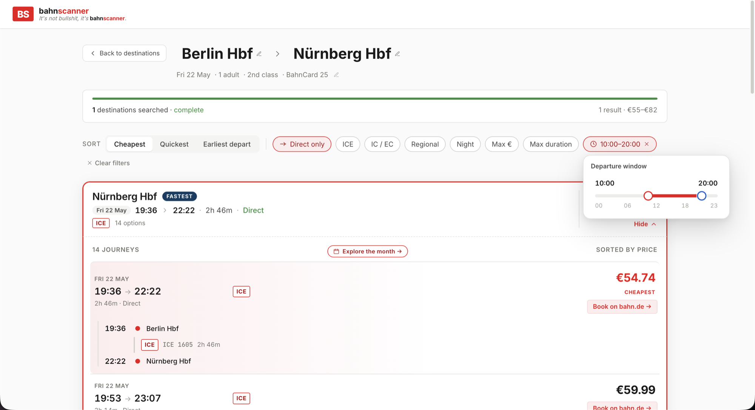Click the ICE badge next to 14 options
Screen dimensions: 755x410
101,223
